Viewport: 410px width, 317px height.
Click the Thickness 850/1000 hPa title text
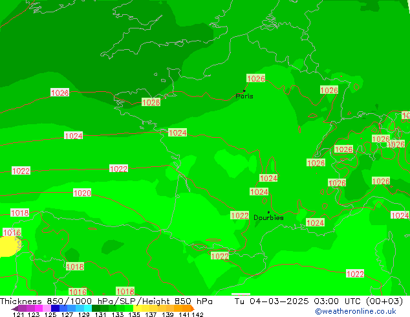click(x=56, y=301)
